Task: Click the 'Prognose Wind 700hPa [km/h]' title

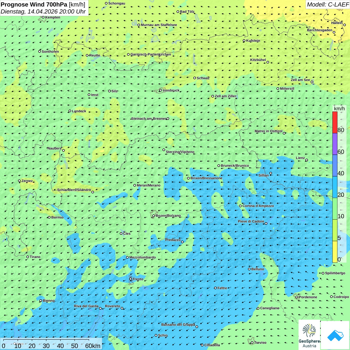Action: (x=43, y=4)
